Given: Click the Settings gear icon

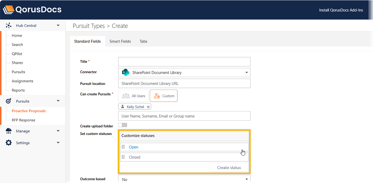Looking at the screenshot, I should 9,143.
